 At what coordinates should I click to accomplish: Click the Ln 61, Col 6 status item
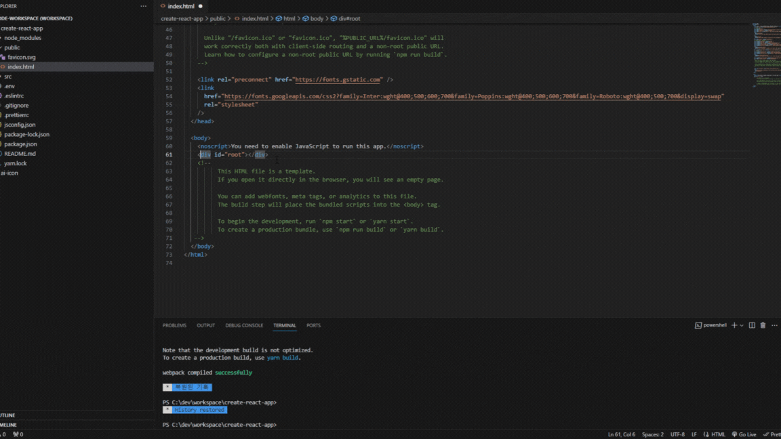pyautogui.click(x=621, y=434)
